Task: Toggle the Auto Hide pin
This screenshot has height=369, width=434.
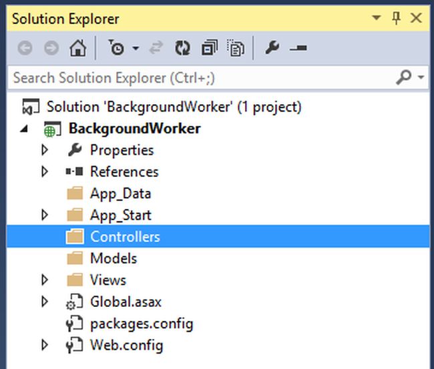Action: pyautogui.click(x=397, y=18)
